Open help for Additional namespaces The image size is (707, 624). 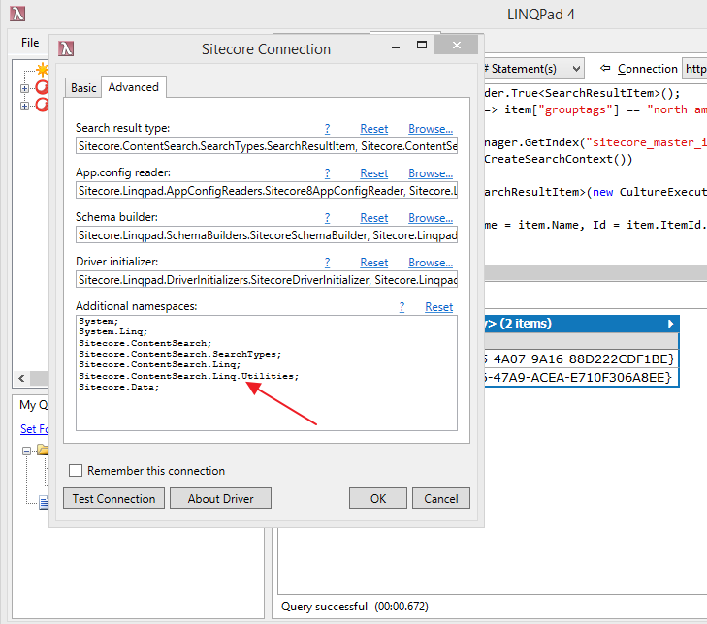[402, 307]
